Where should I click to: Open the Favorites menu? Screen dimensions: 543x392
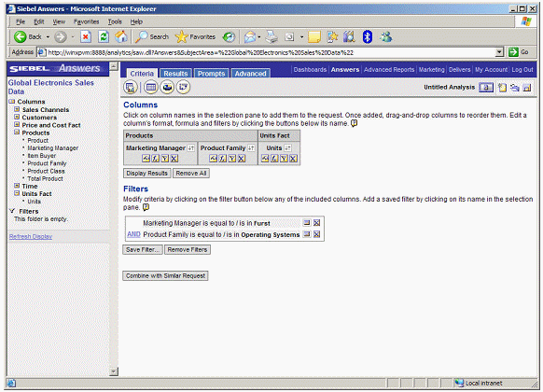[x=86, y=21]
